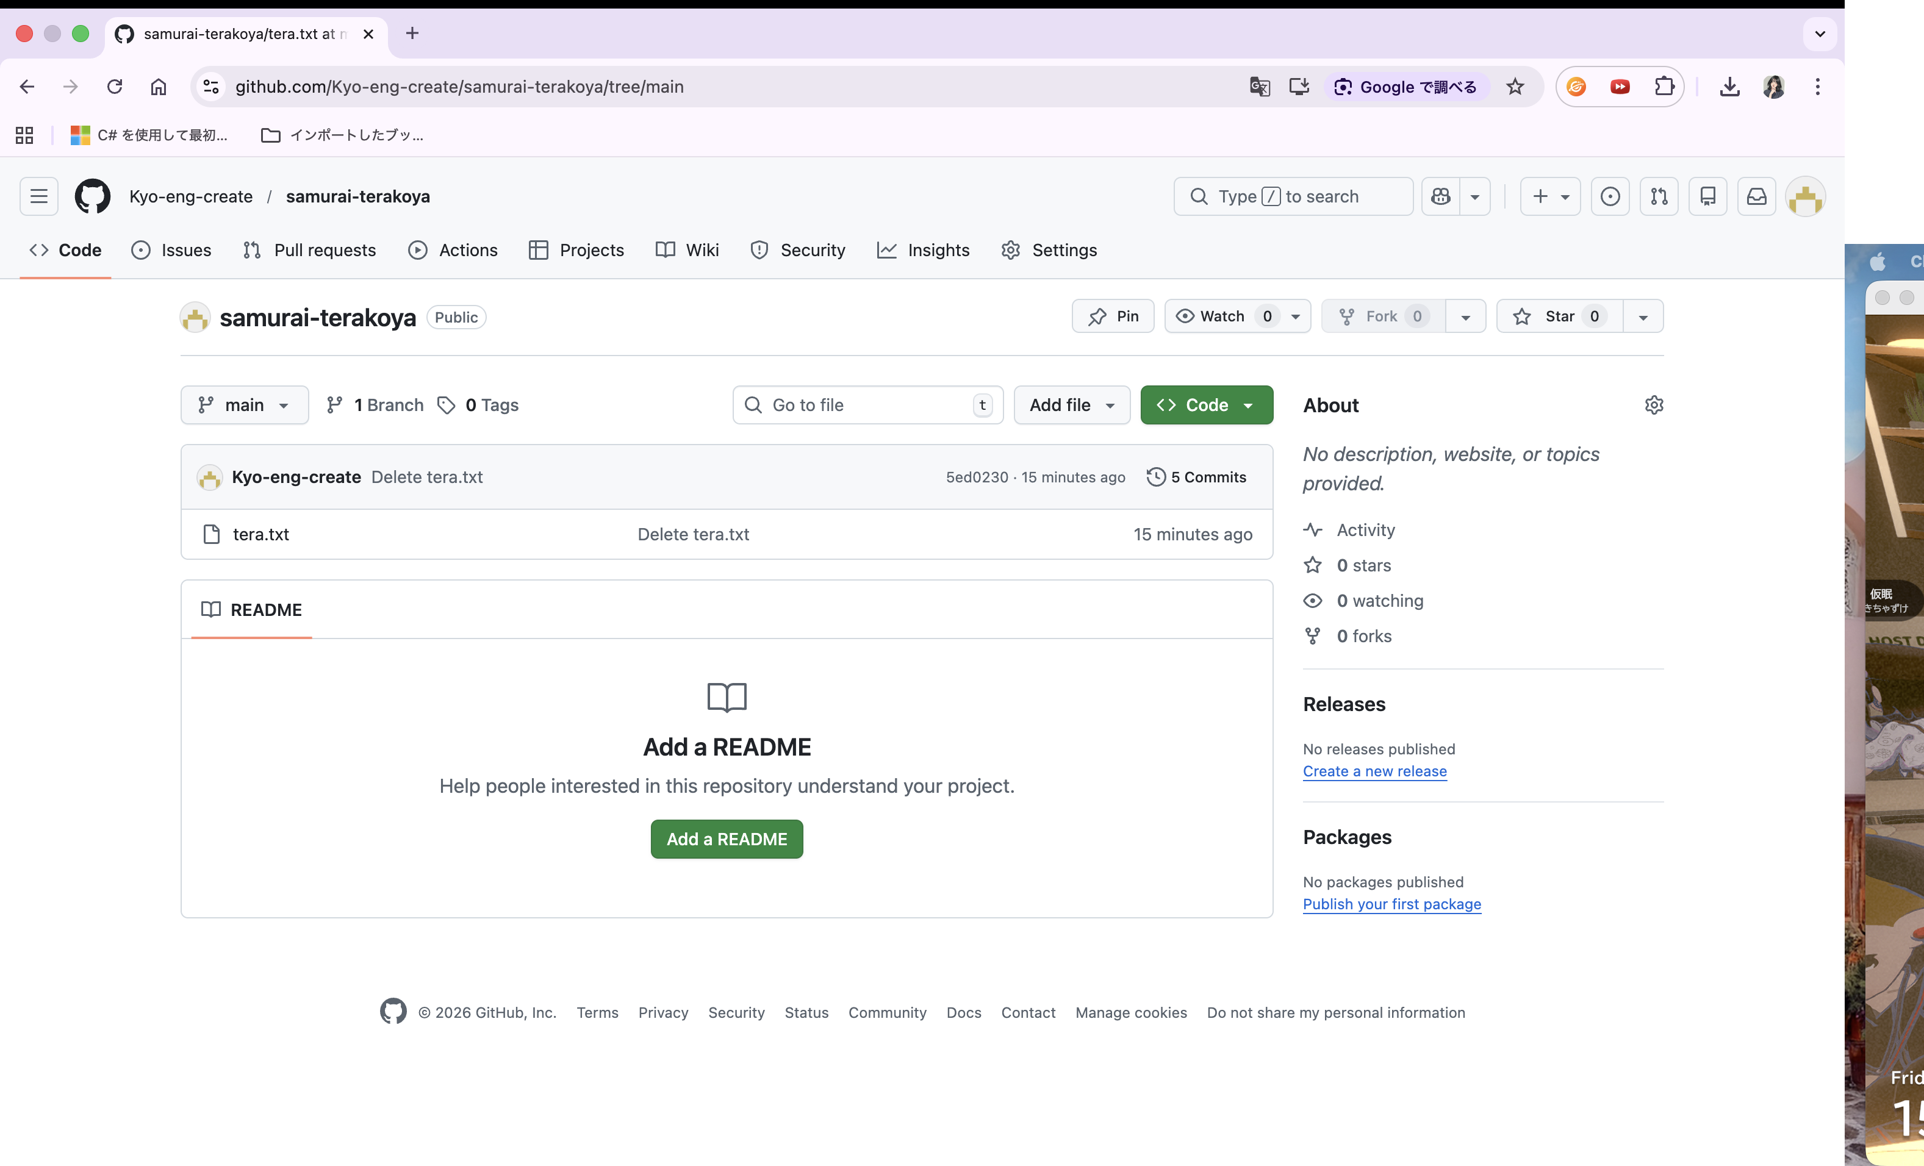This screenshot has width=1924, height=1166.
Task: Open the 0 stars link
Action: (1363, 565)
